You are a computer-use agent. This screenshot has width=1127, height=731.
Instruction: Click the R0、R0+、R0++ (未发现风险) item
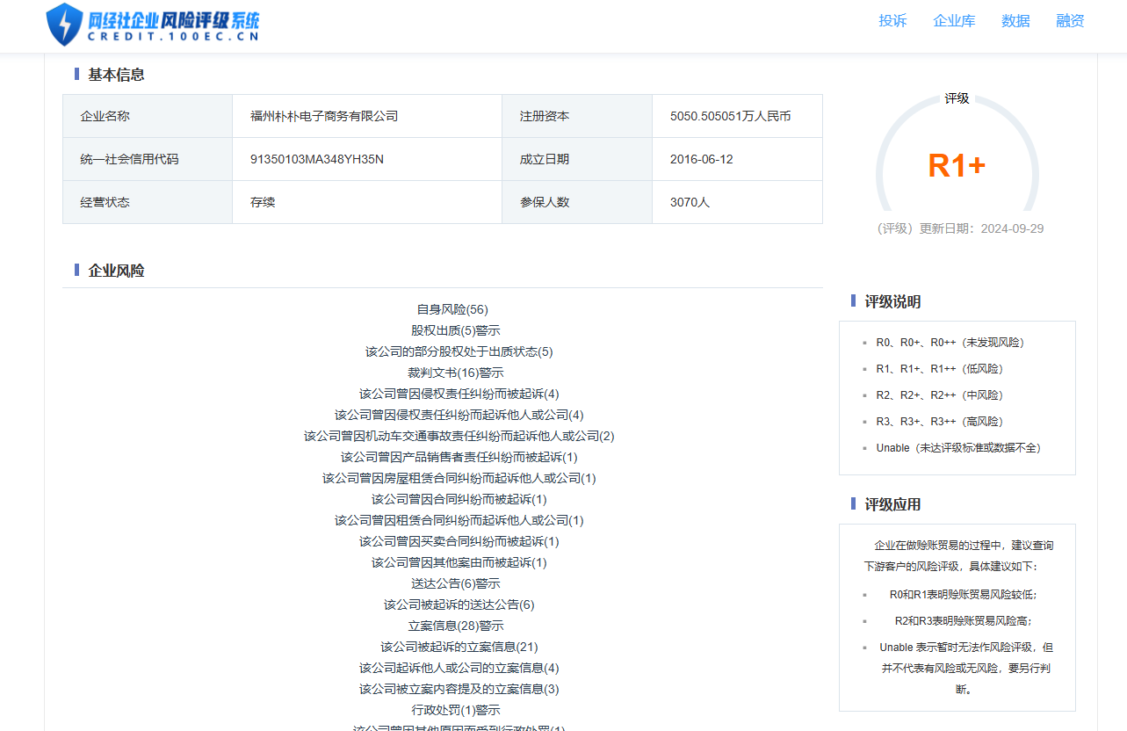950,343
